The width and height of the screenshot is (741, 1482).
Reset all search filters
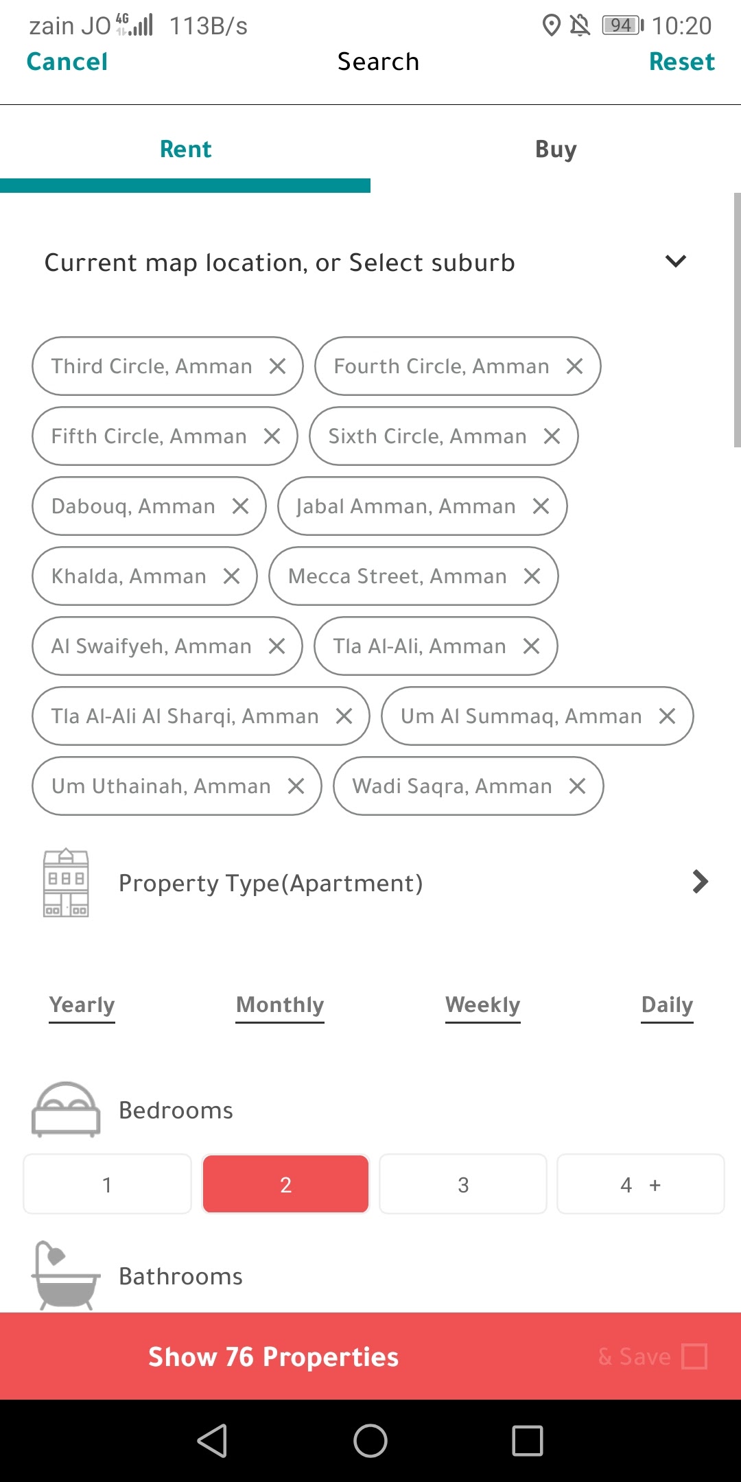(x=681, y=62)
